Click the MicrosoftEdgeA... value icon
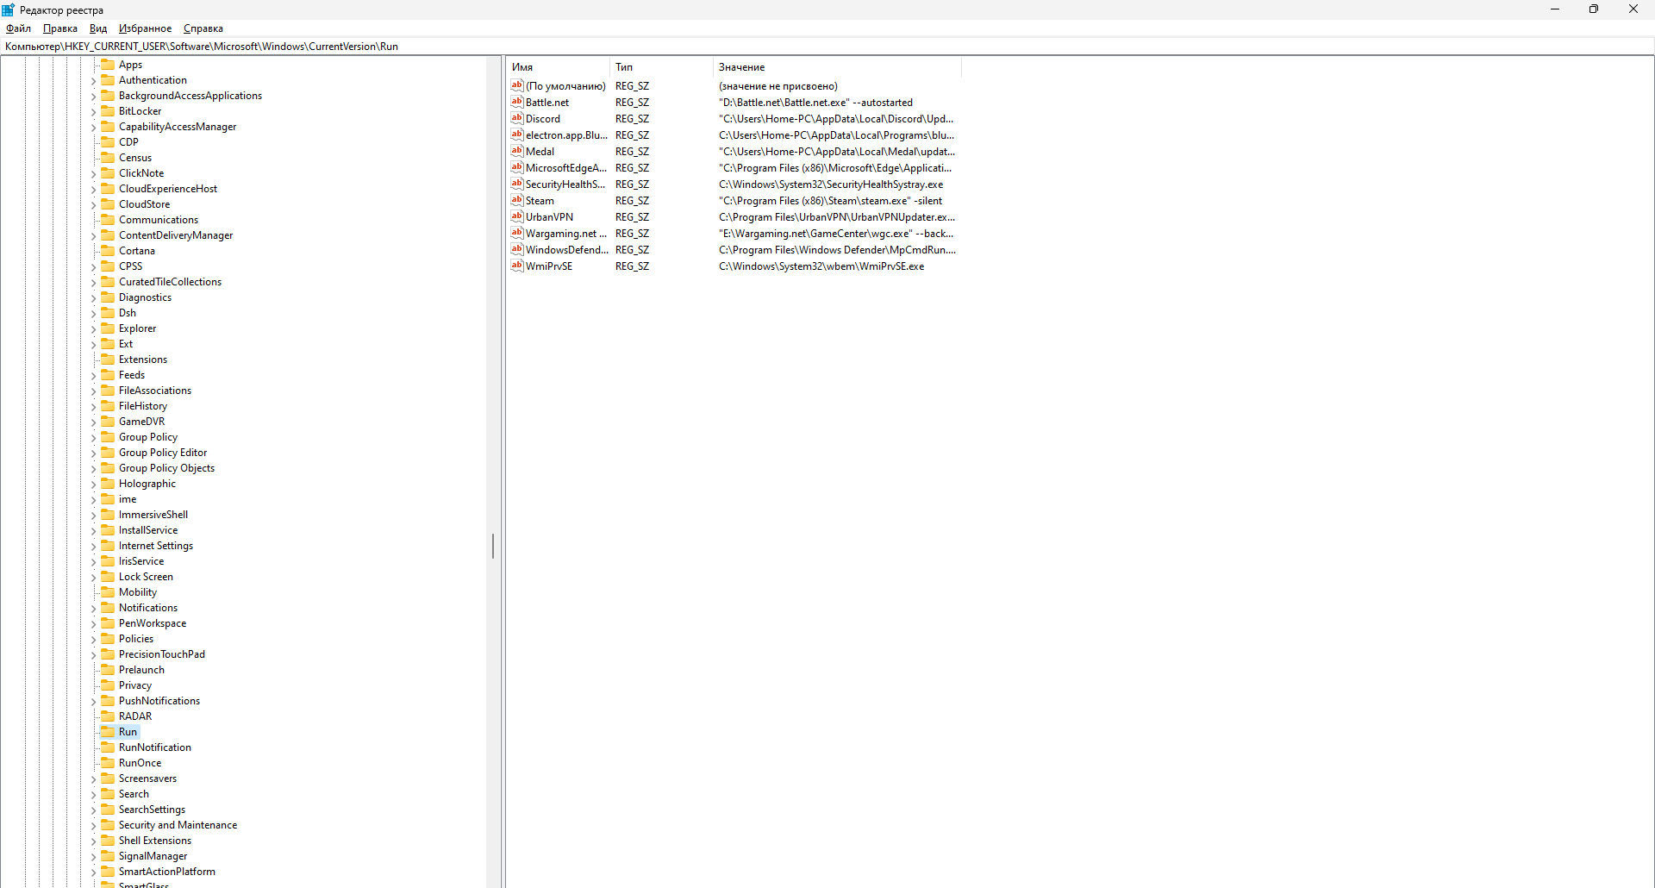Screen dimensions: 1655x888 [x=517, y=167]
